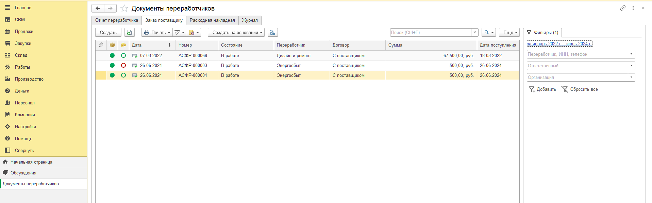This screenshot has width=652, height=203.
Task: Add page to favorites with star
Action: pyautogui.click(x=124, y=8)
